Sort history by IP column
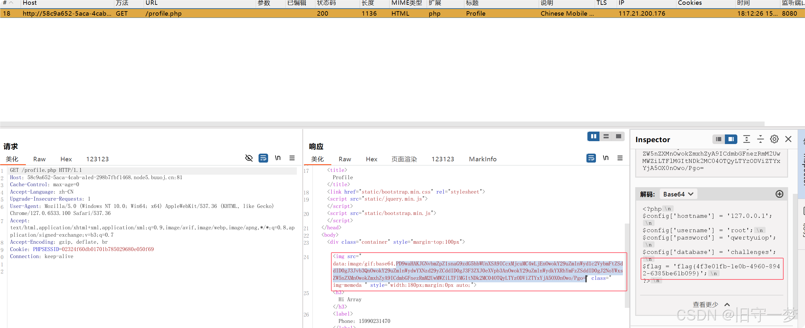The image size is (805, 328). coord(646,3)
